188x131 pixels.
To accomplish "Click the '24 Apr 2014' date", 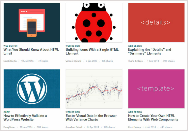I will click(x=93, y=127).
